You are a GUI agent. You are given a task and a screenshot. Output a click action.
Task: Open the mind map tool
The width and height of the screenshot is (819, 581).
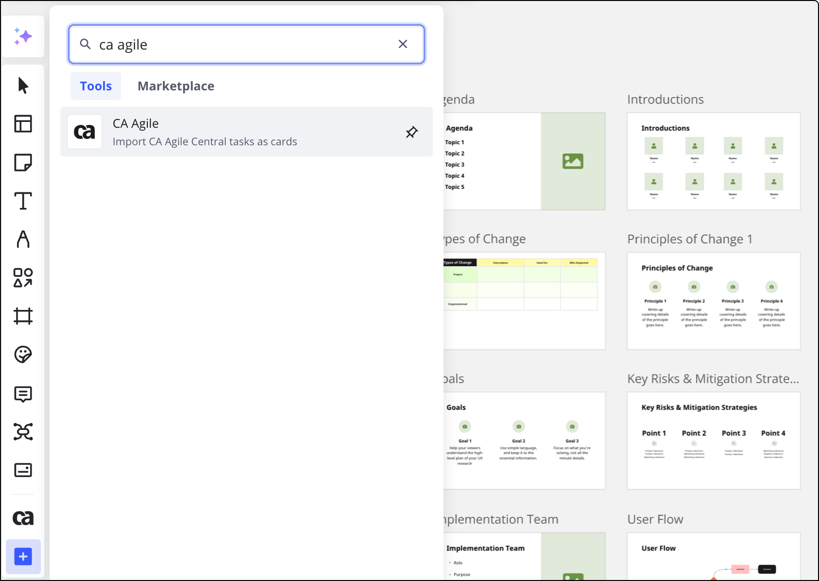(23, 432)
